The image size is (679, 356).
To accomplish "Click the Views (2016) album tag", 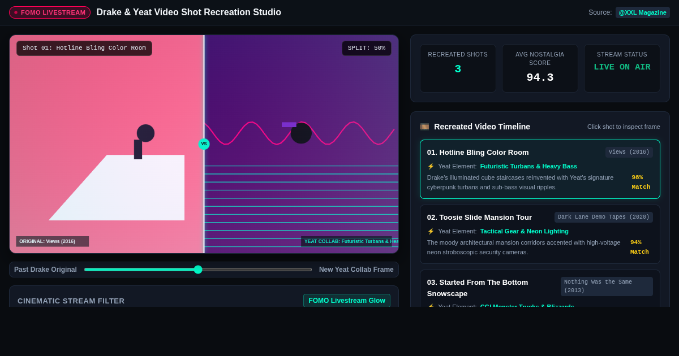I will coord(629,152).
